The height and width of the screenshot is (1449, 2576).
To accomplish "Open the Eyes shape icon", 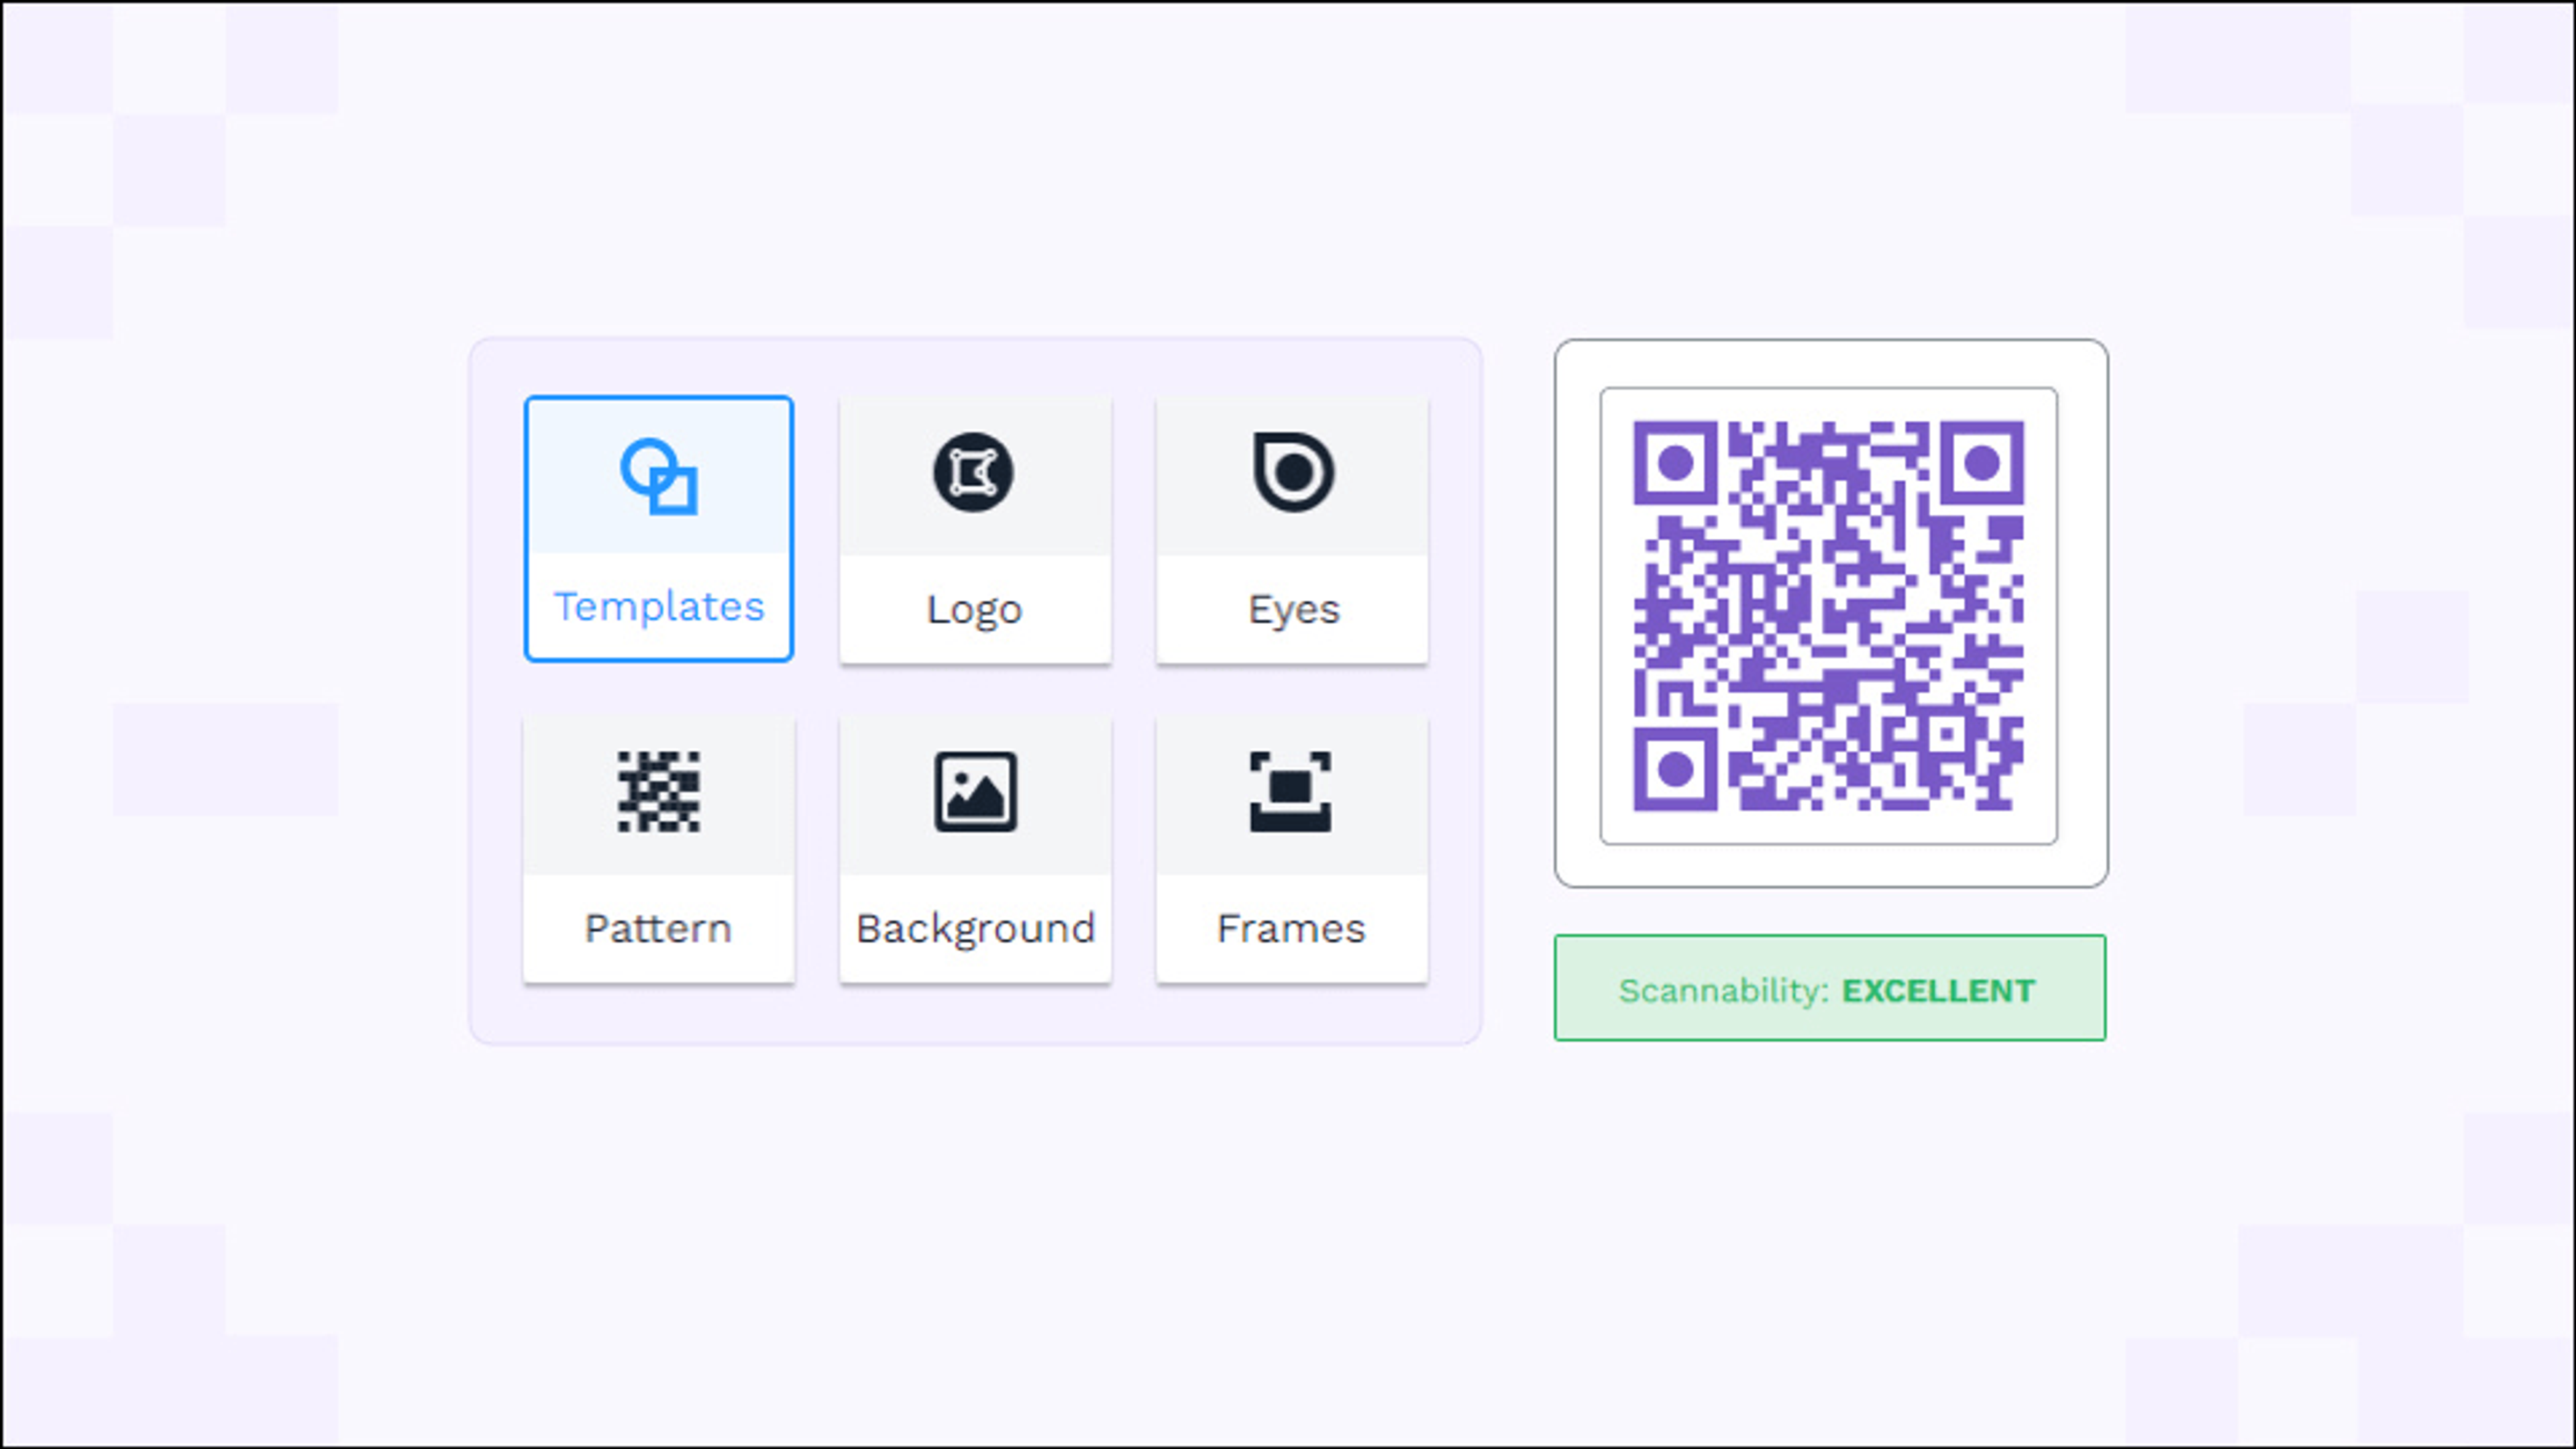I will (1292, 472).
